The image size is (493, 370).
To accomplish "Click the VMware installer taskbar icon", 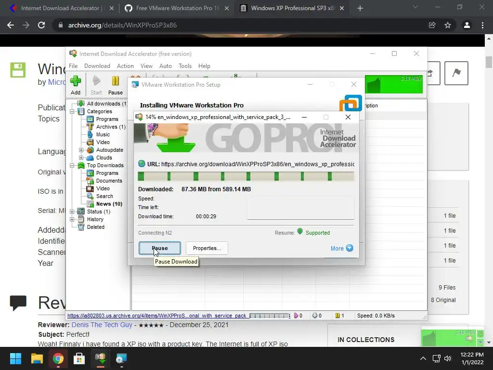I will click(x=121, y=358).
